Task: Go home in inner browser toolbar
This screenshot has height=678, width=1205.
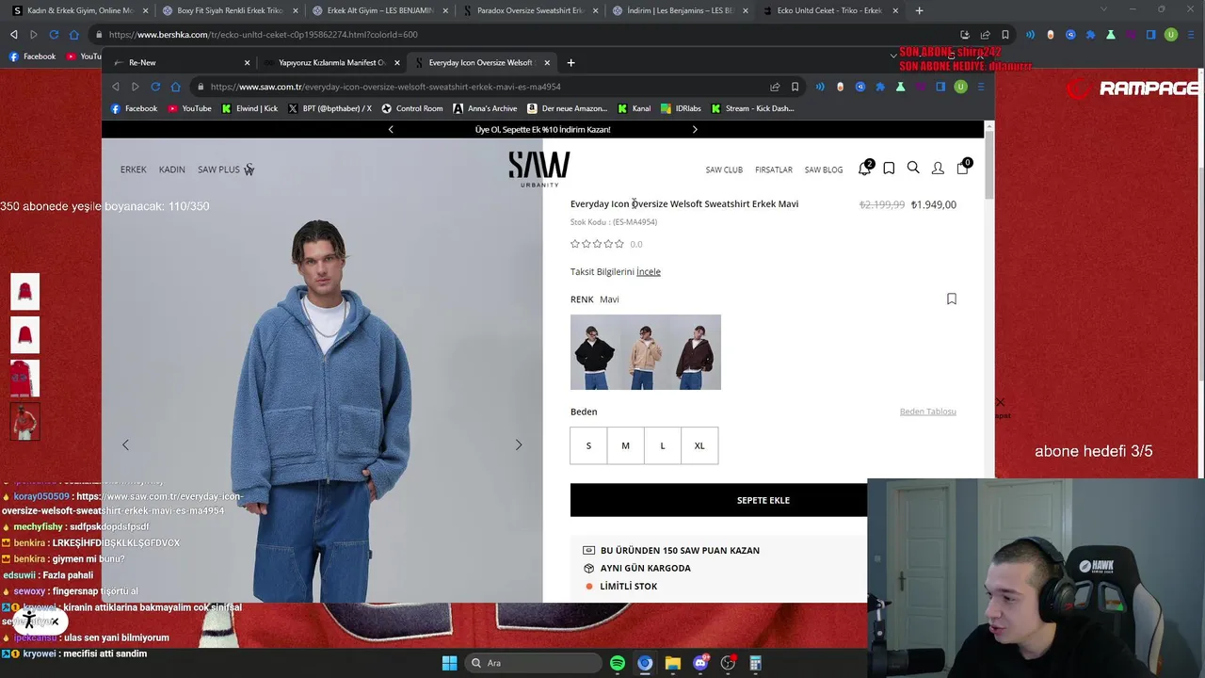Action: (175, 87)
